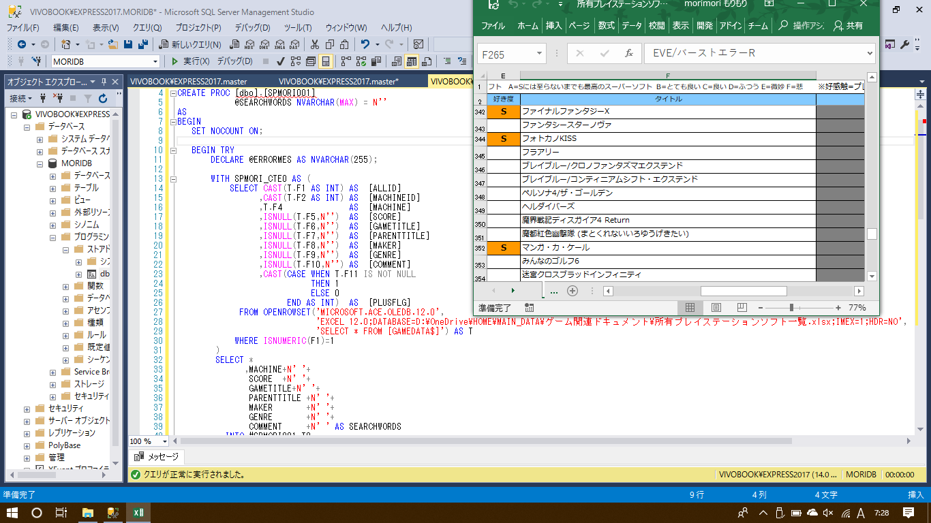This screenshot has width=931, height=523.
Task: Expand the ビュー folder node
Action: (x=52, y=200)
